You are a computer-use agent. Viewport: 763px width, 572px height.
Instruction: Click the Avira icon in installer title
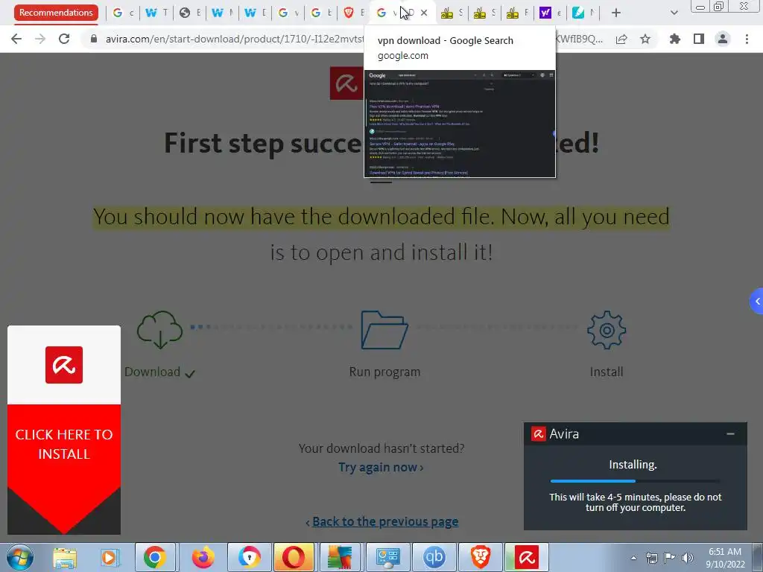click(x=538, y=433)
